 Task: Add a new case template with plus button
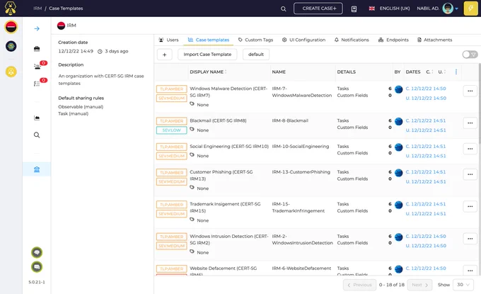(x=164, y=55)
